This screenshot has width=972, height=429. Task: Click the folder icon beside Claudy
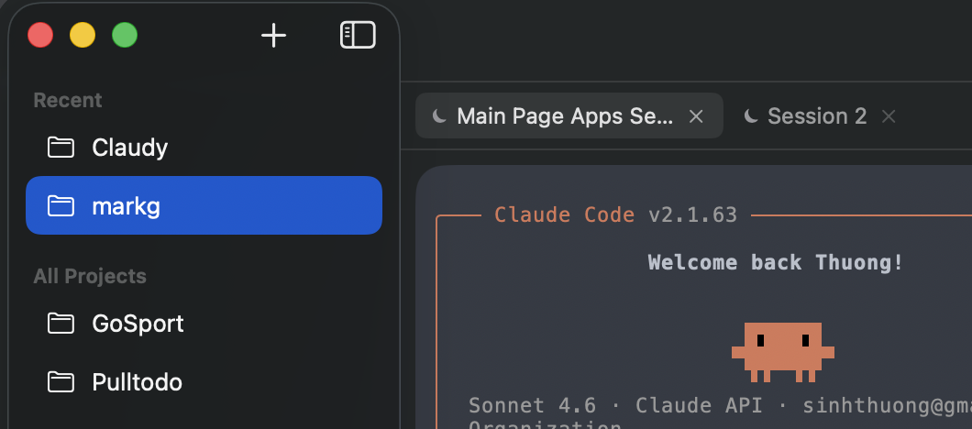(x=61, y=148)
